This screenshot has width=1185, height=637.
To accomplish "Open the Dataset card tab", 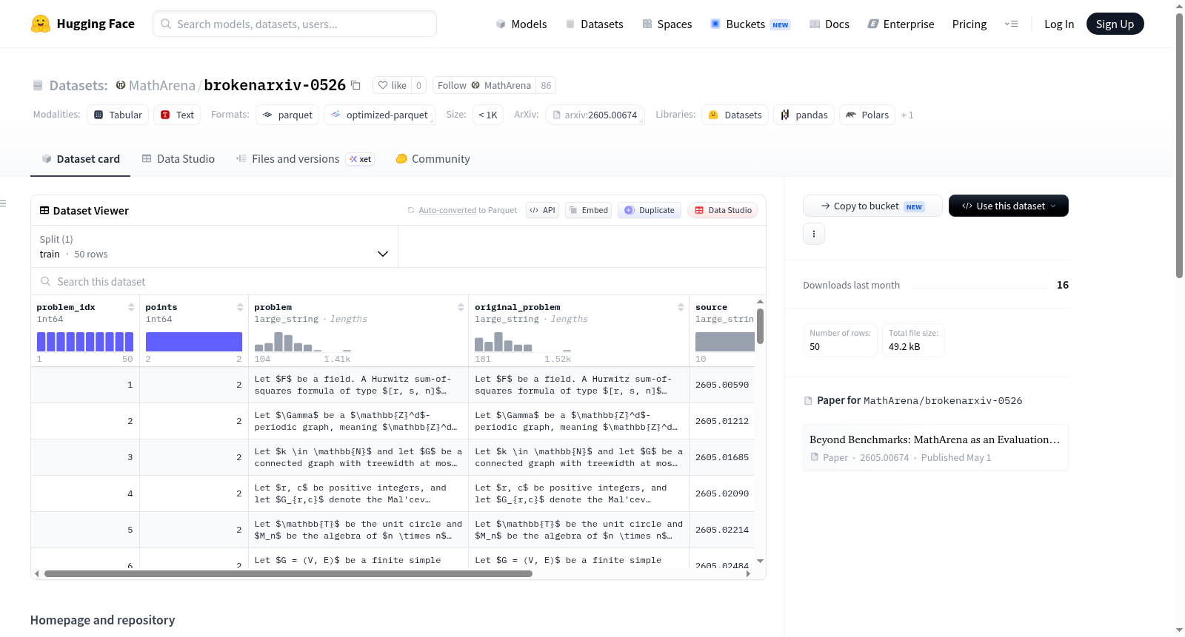I will tap(80, 158).
